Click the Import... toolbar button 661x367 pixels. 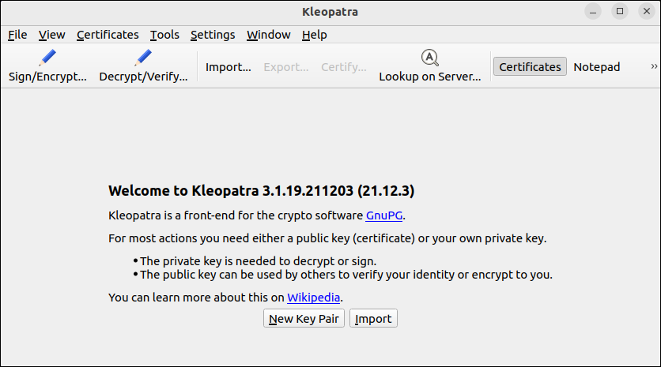tap(228, 67)
